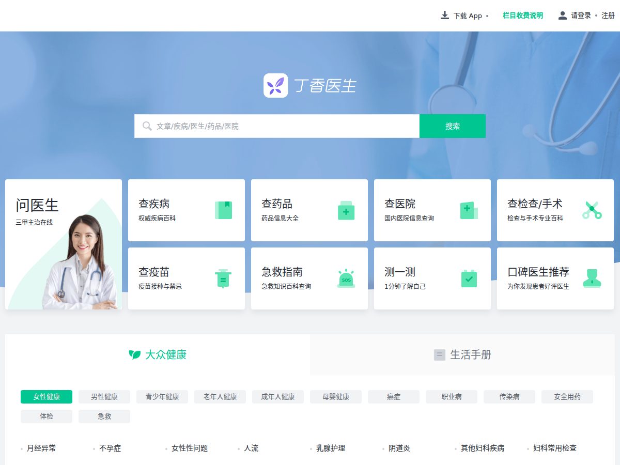Click the leaf icon beside 大众健康
Image resolution: width=620 pixels, height=465 pixels.
pyautogui.click(x=135, y=355)
